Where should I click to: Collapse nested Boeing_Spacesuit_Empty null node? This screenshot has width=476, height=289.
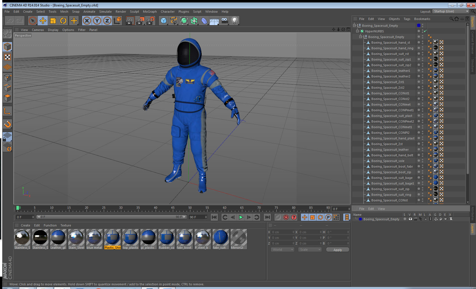360,37
